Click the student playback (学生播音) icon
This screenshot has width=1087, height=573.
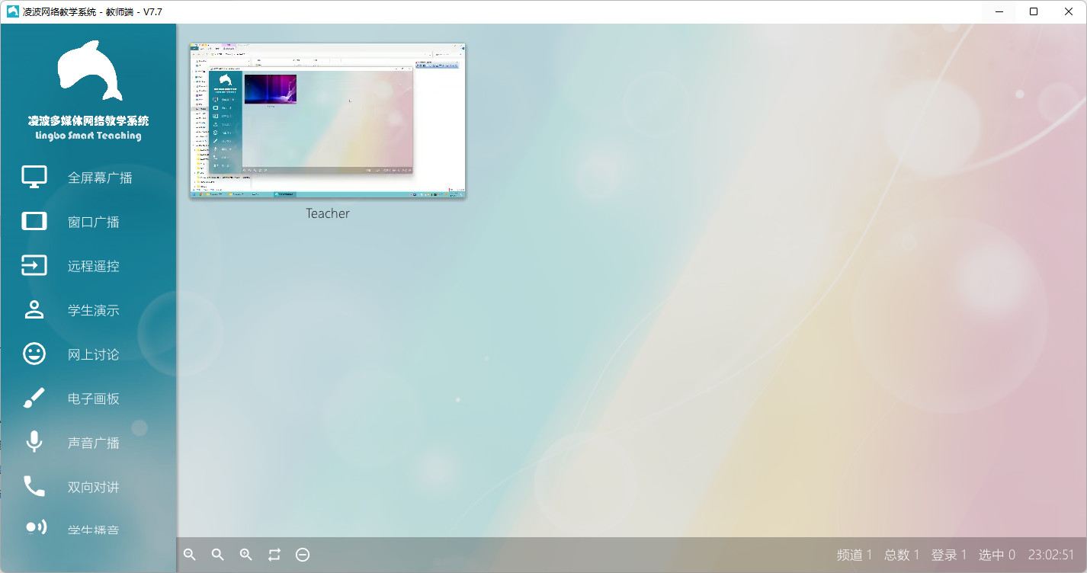point(35,527)
